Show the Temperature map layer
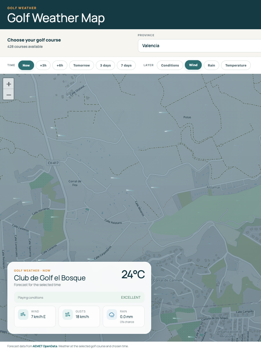The height and width of the screenshot is (349, 261). pyautogui.click(x=236, y=65)
